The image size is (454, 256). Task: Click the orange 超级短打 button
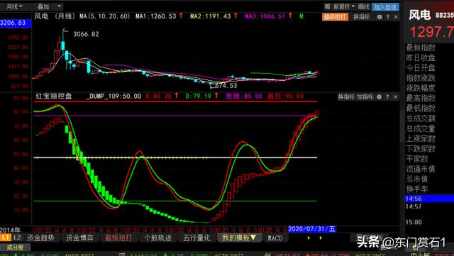(336, 17)
